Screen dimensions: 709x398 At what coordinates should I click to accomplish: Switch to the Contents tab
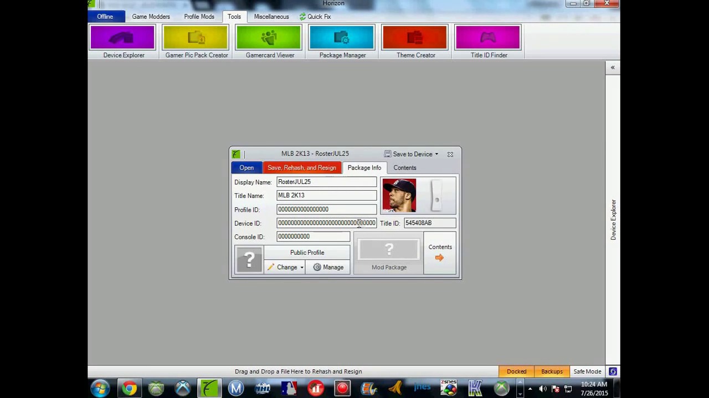(x=405, y=167)
